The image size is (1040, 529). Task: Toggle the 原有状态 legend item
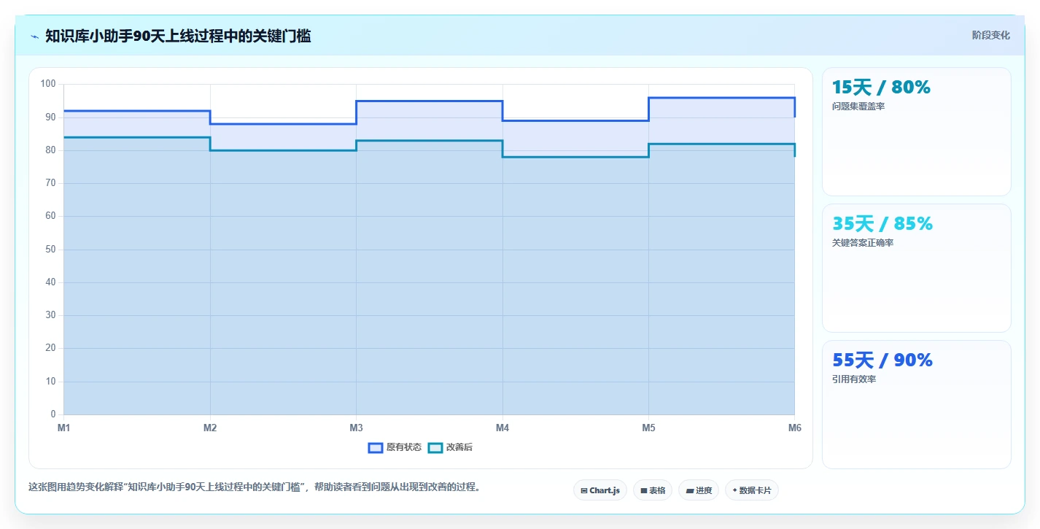pyautogui.click(x=395, y=447)
